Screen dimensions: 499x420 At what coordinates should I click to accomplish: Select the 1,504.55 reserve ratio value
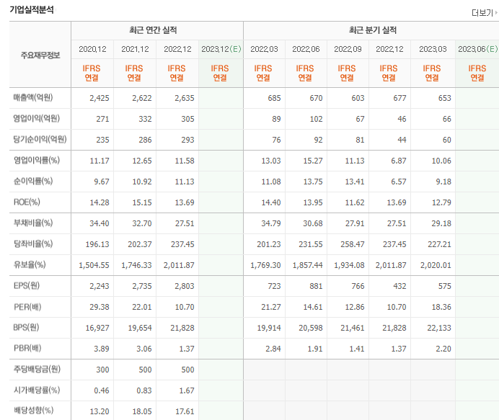(x=94, y=265)
